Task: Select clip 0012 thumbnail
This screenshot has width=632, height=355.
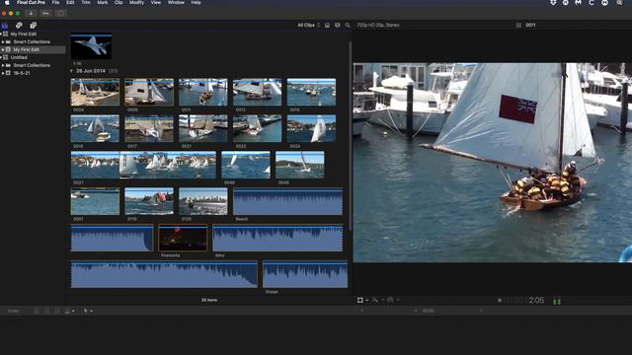Action: tap(257, 92)
